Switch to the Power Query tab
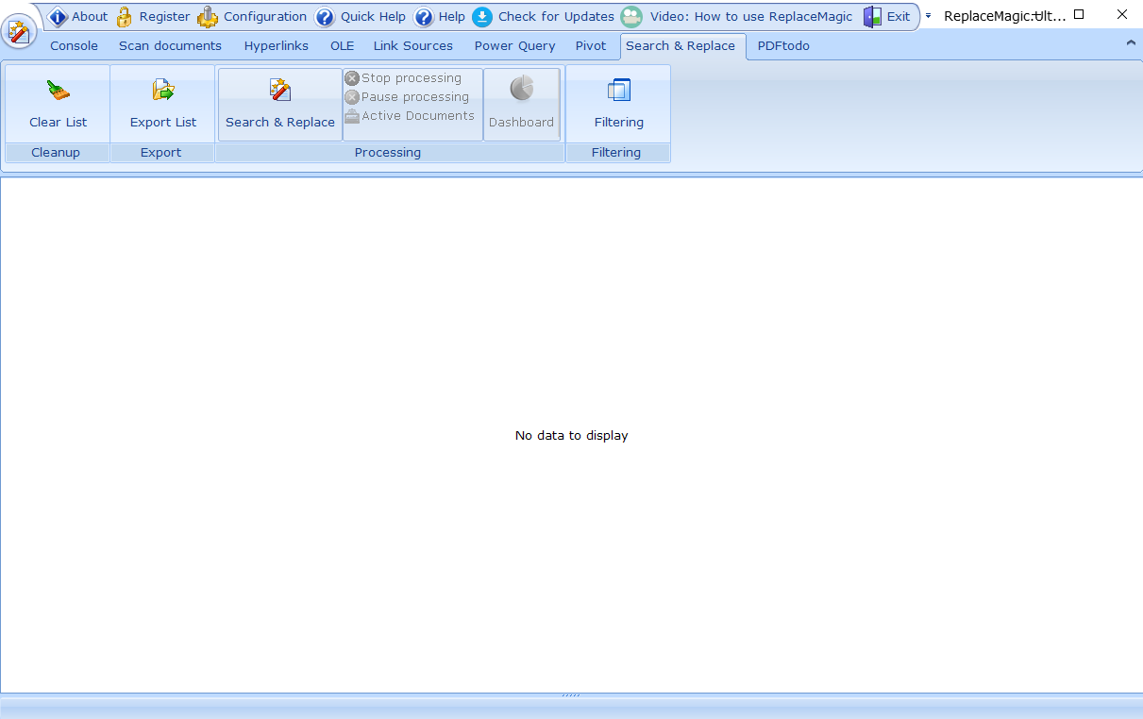The width and height of the screenshot is (1143, 719). 514,45
